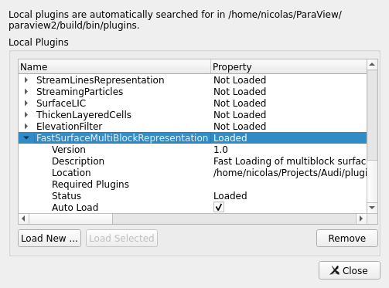Close the plugin manager dialog

(350, 270)
